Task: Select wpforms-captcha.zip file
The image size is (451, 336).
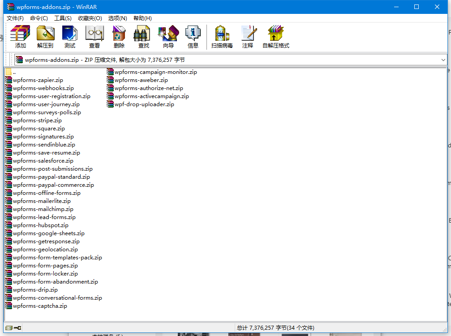Action: coord(36,306)
